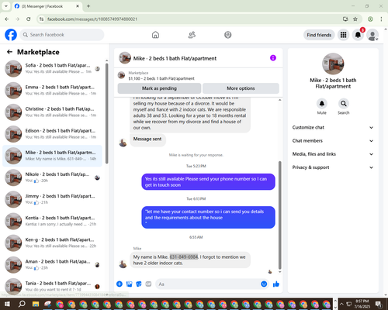Bookmark this page with the star icon

coord(355,19)
